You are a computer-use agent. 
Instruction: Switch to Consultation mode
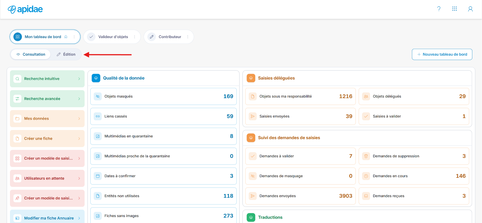31,54
